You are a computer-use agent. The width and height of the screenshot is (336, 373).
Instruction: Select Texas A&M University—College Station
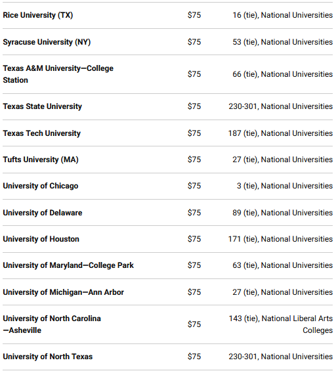pyautogui.click(x=58, y=74)
